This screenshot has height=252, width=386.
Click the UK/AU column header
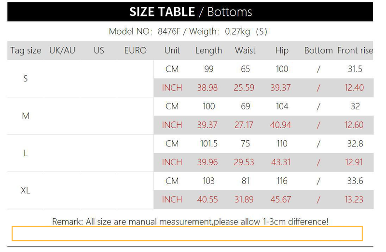[x=62, y=51]
